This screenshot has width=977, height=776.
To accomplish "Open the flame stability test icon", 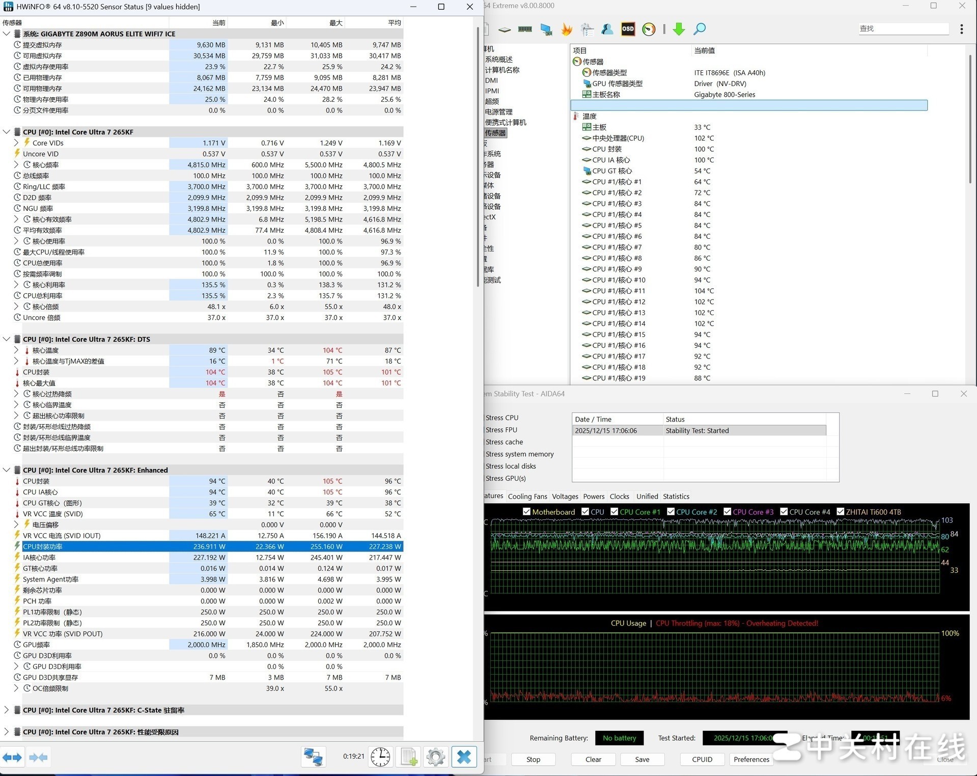I will pos(566,30).
